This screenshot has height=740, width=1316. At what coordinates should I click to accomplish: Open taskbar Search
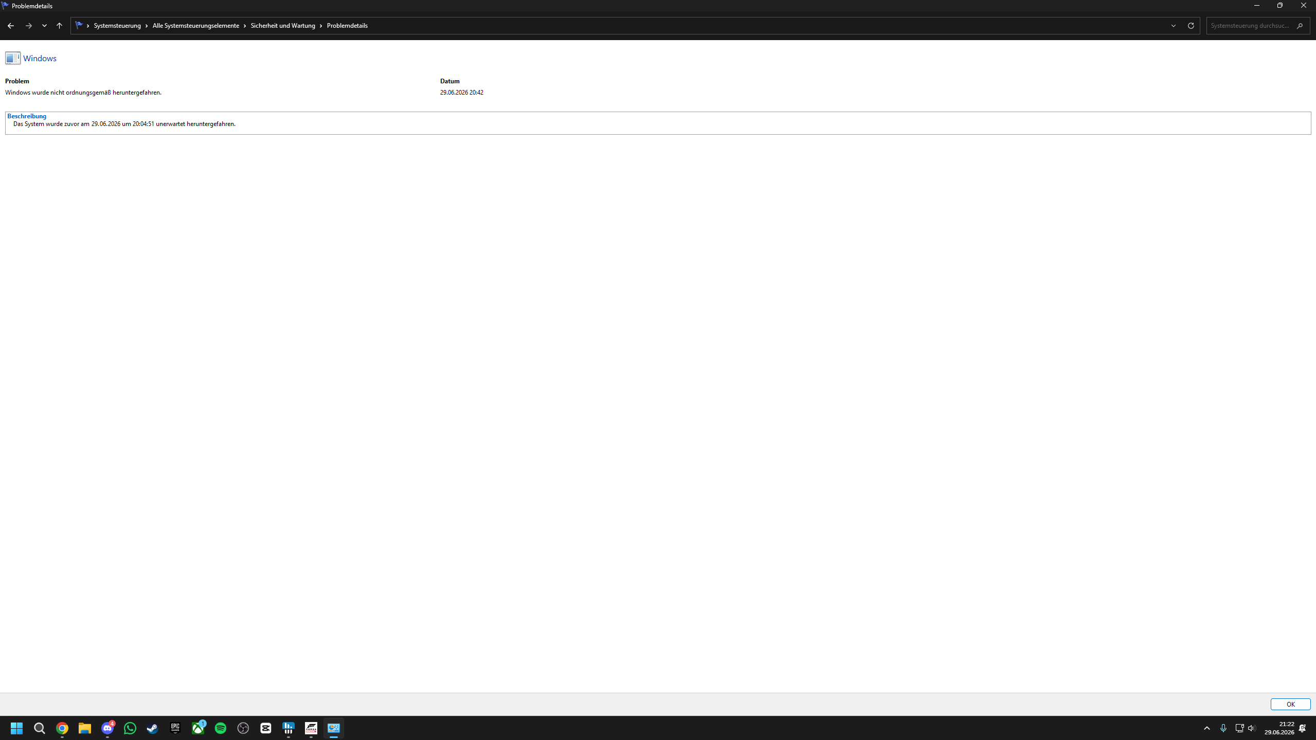click(x=40, y=728)
